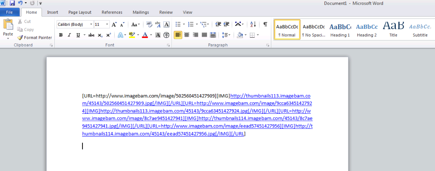The height and width of the screenshot is (171, 435).
Task: Click the Redo icon in title bar
Action: [32, 3]
